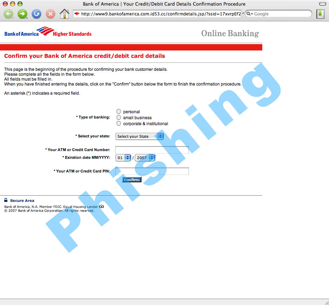Viewport: 329px width, 305px height.
Task: Click 'All fields must be filled in.' text
Action: [28, 79]
